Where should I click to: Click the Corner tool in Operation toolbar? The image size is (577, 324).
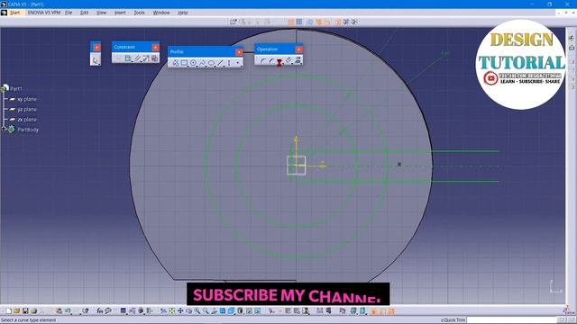coord(262,61)
